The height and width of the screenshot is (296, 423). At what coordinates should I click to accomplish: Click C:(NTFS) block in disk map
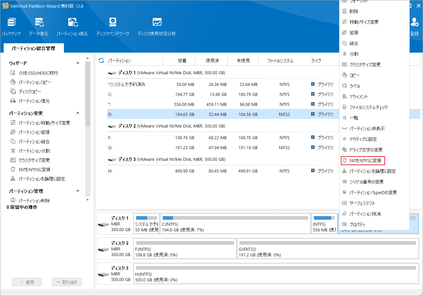pyautogui.click(x=235, y=224)
